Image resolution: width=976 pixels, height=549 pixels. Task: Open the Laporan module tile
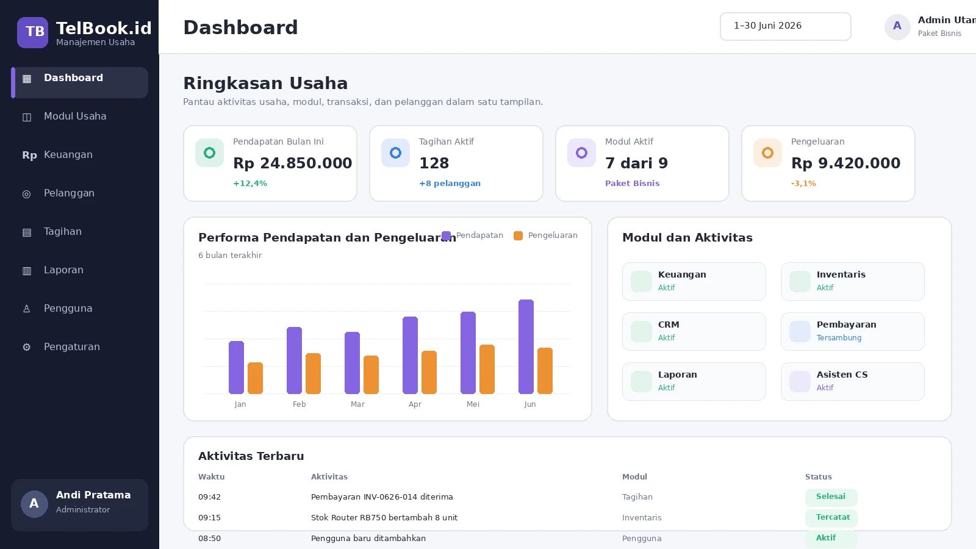coord(694,381)
